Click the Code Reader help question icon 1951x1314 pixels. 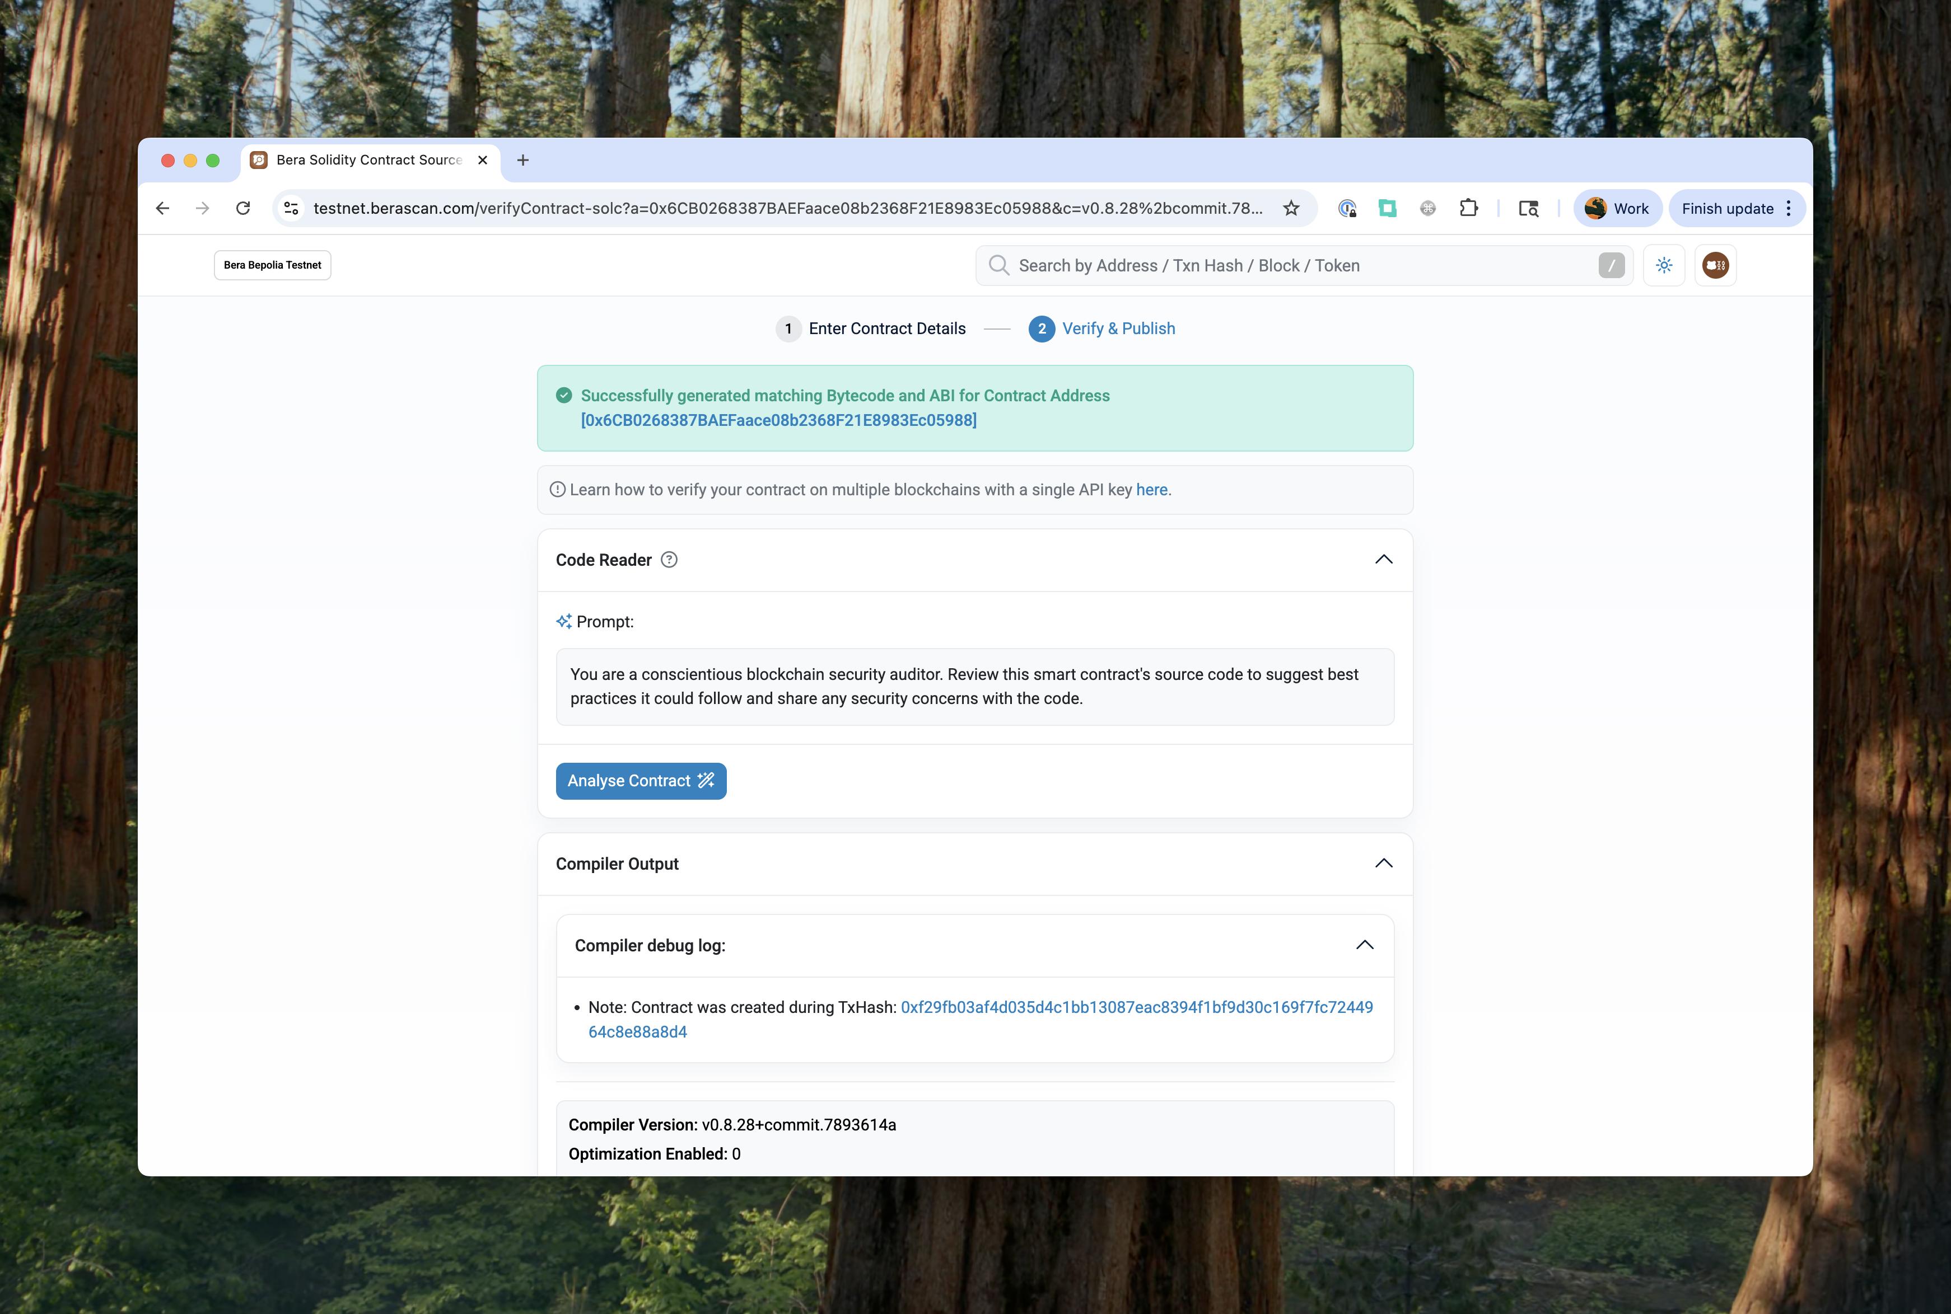tap(668, 560)
